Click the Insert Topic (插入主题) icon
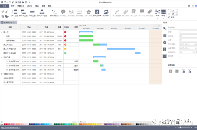The image size is (197, 130). click(15, 12)
